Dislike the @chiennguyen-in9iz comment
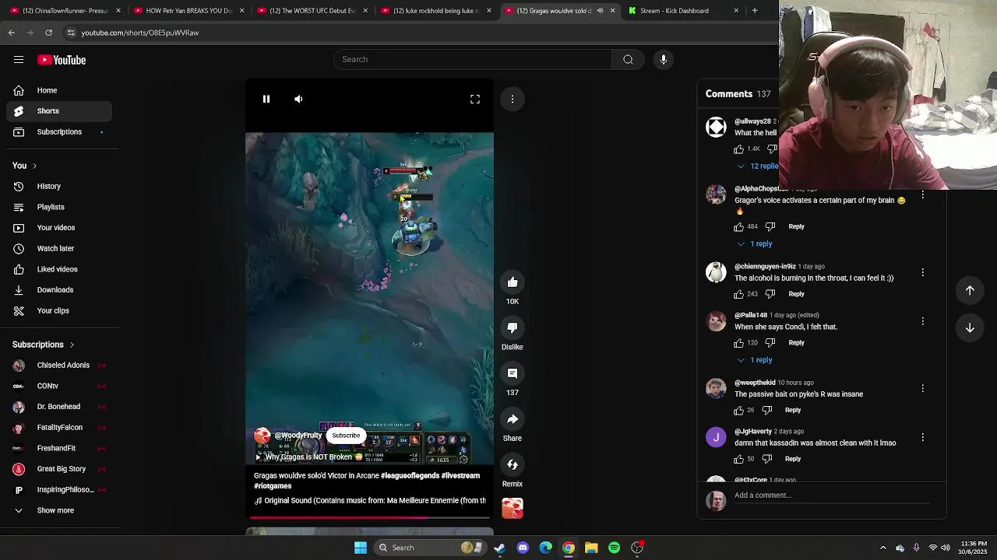 770,294
